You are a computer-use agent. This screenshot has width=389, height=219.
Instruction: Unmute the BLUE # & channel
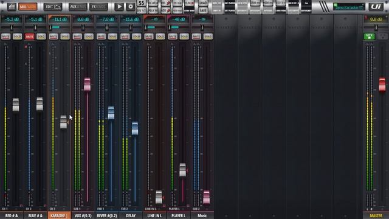click(x=30, y=36)
